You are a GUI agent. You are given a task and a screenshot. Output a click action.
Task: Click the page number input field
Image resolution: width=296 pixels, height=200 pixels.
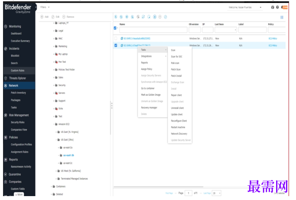pyautogui.click(x=189, y=193)
